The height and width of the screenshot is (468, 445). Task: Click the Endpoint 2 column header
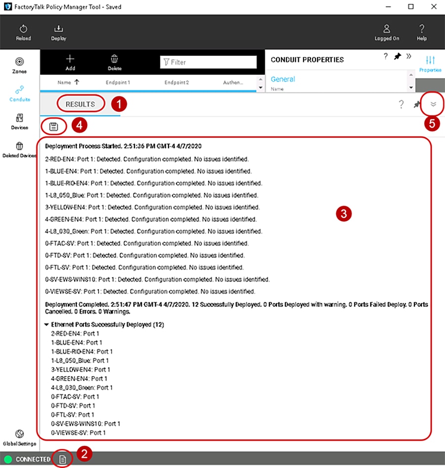[177, 83]
